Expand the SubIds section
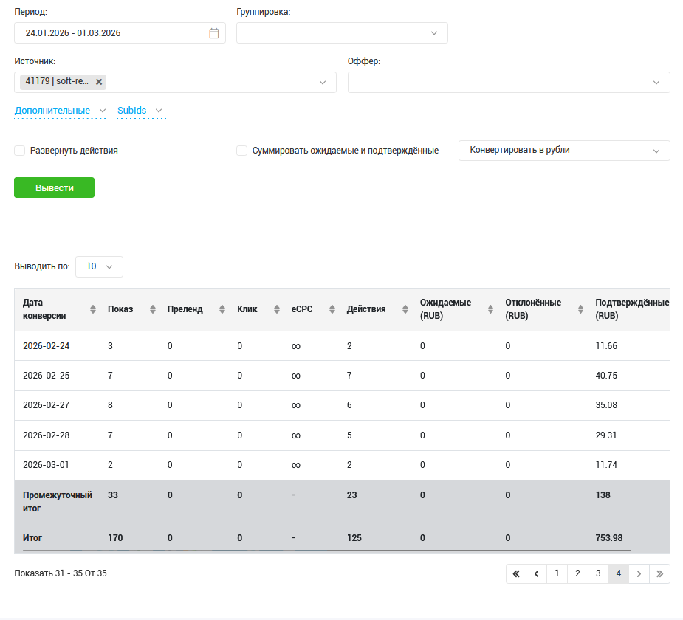 pos(140,111)
